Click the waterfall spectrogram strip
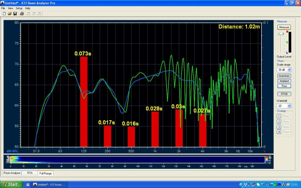Image resolution: width=301 pixels, height=188 pixels. [138, 160]
